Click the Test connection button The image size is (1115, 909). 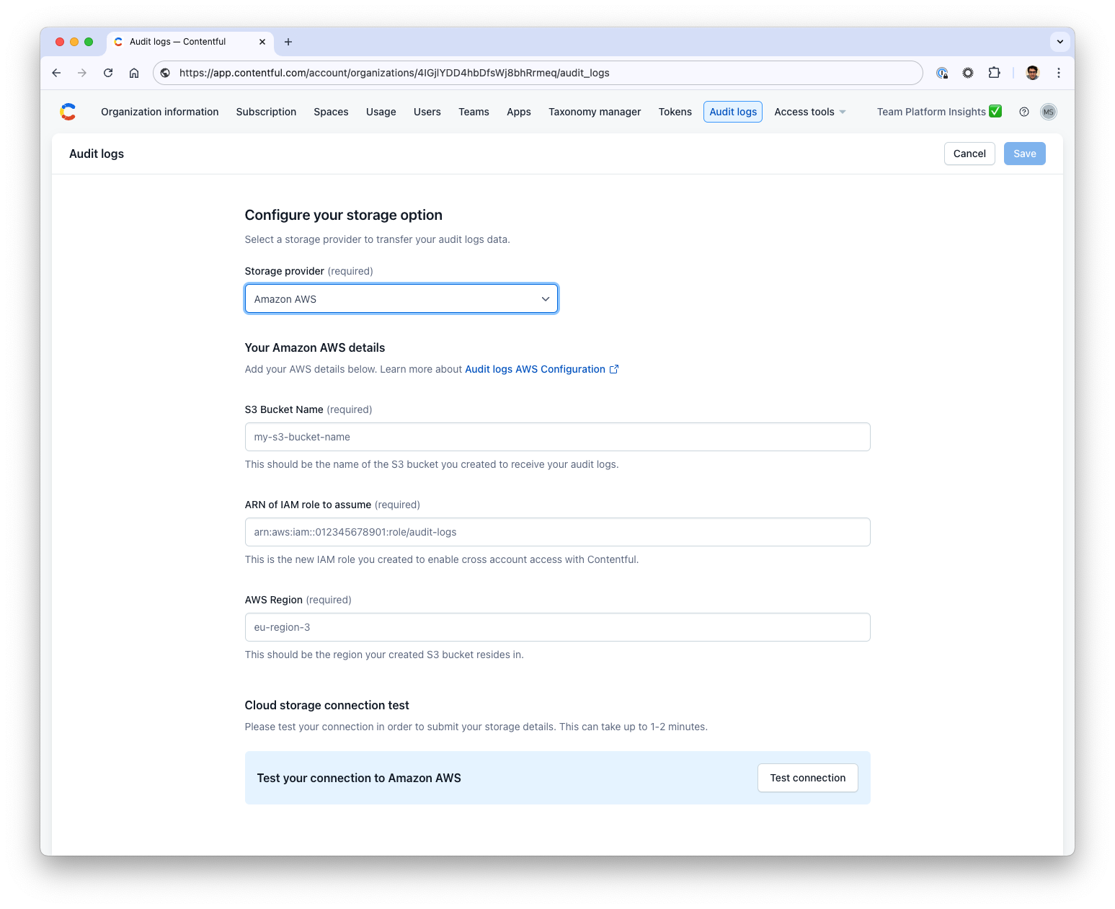point(807,778)
